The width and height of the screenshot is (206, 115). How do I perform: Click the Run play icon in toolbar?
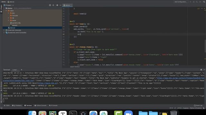pos(191,2)
